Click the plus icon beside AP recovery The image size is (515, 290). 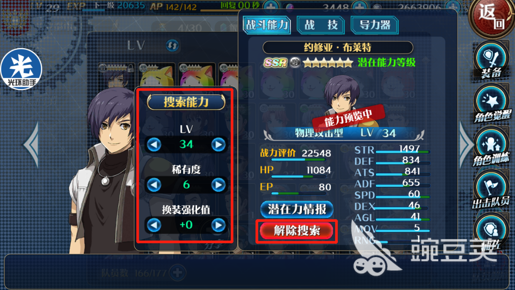pos(271,6)
